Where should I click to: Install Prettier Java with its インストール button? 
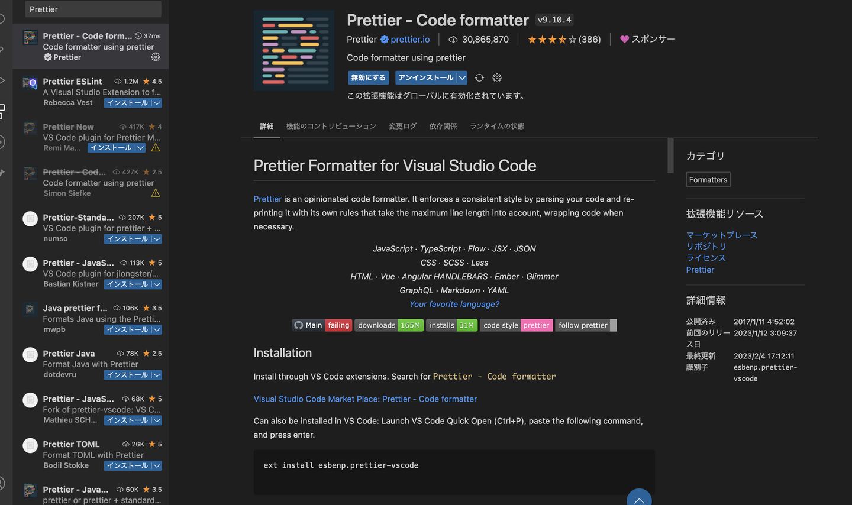tap(127, 375)
